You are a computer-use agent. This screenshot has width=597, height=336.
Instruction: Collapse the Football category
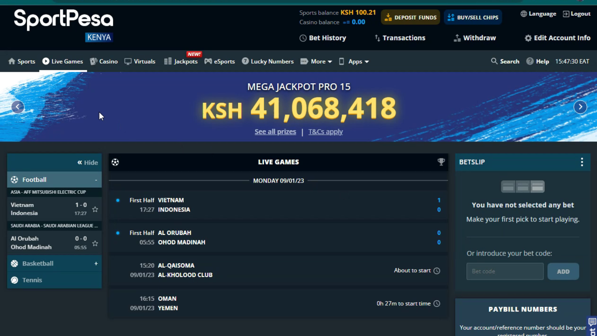96,180
